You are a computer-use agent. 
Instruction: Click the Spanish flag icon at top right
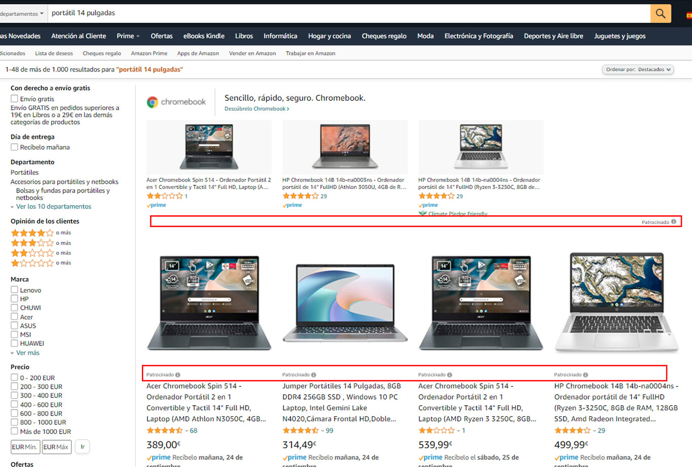[689, 15]
